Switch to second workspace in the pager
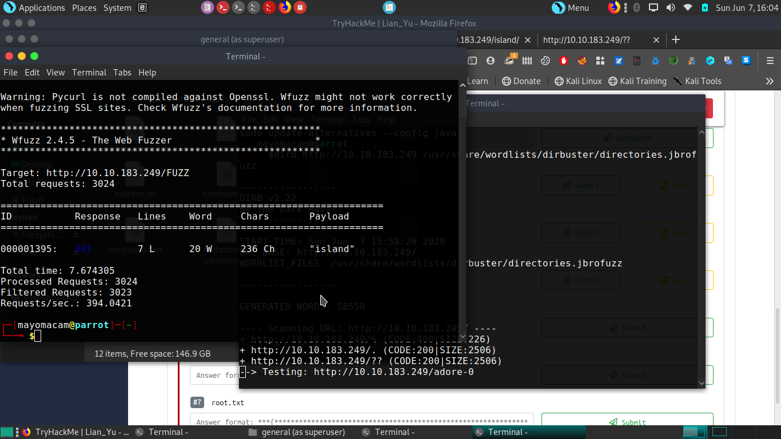This screenshot has width=781, height=439. click(719, 432)
